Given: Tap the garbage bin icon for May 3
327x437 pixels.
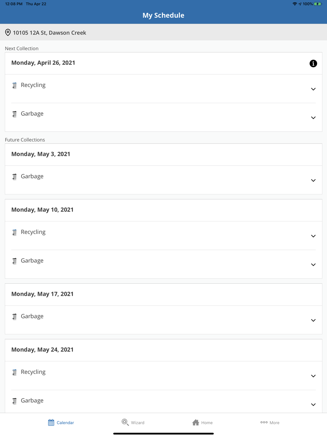Looking at the screenshot, I should tap(14, 177).
